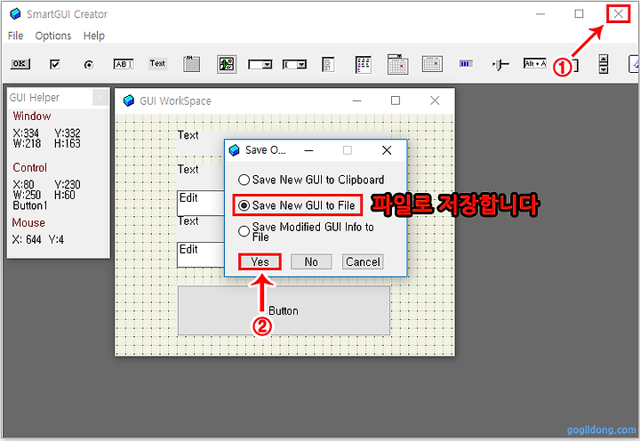Click the Y:230 value in GUI Helper
Image resolution: width=640 pixels, height=441 pixels.
[x=68, y=185]
